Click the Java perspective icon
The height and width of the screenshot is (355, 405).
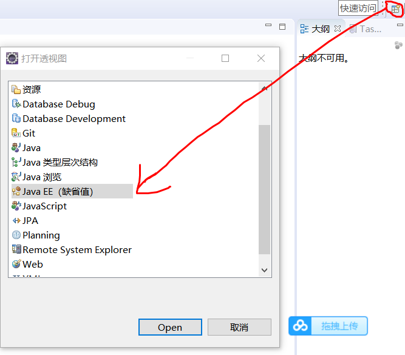16,147
